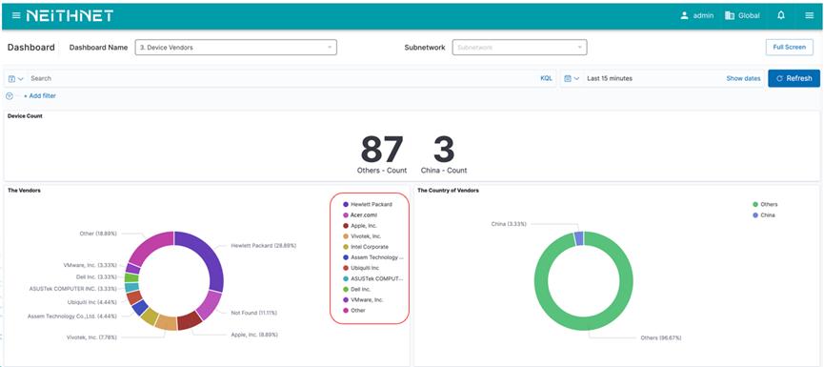Expand the Dashboard Name dropdown
The height and width of the screenshot is (367, 824).
[235, 48]
